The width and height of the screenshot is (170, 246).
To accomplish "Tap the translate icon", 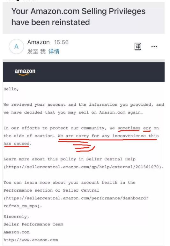I will (x=138, y=46).
